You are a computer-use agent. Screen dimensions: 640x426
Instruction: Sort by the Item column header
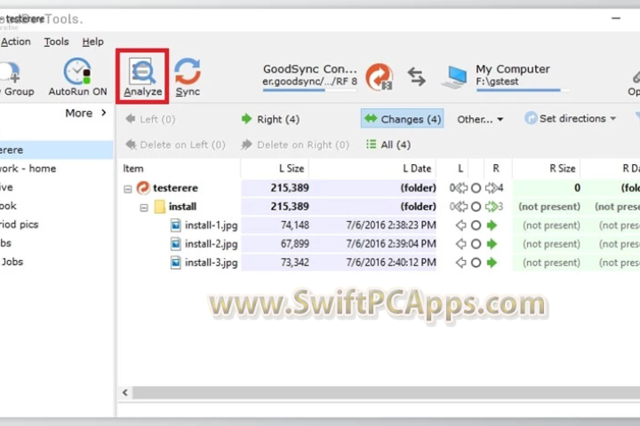pyautogui.click(x=180, y=169)
